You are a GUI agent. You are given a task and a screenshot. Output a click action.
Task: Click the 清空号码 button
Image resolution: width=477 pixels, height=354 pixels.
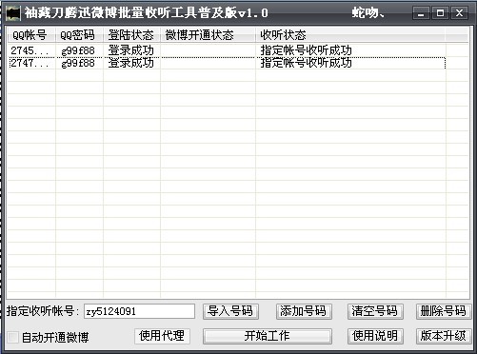375,311
